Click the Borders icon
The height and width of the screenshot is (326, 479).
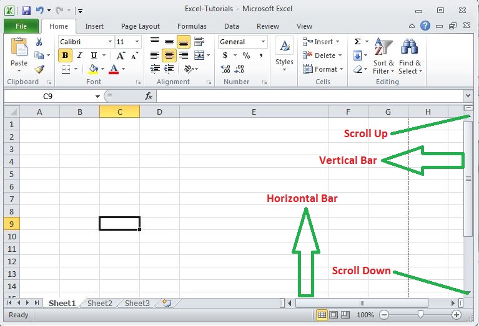point(66,69)
